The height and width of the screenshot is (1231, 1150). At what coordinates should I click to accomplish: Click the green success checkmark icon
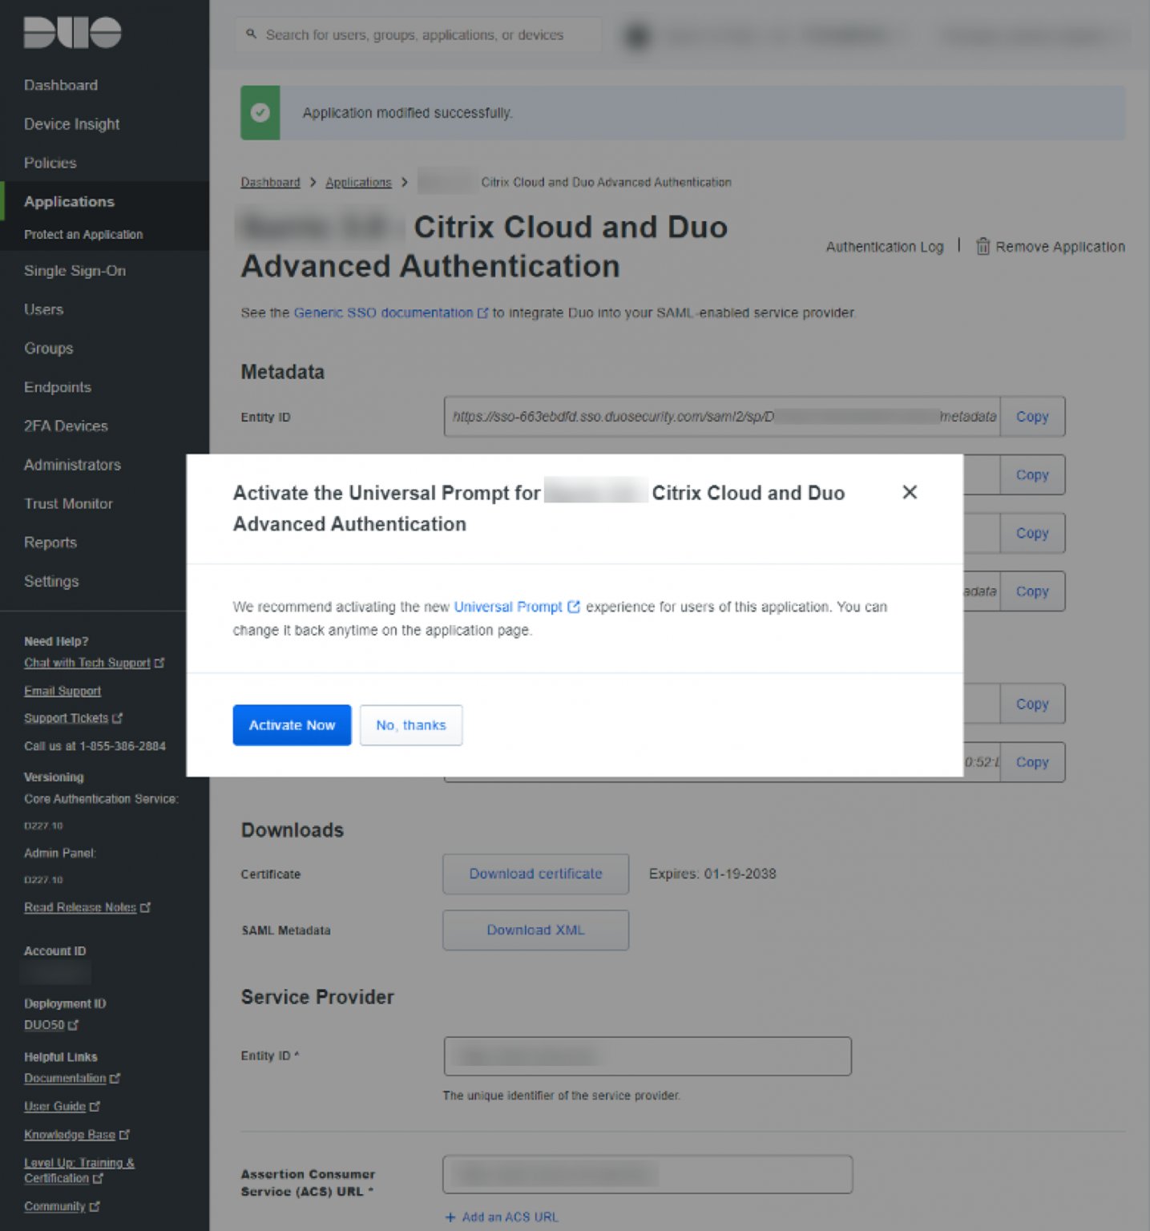[x=260, y=113]
